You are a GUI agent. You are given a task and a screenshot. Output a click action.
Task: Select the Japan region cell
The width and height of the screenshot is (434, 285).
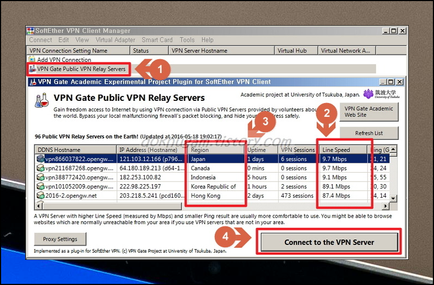[x=216, y=159]
